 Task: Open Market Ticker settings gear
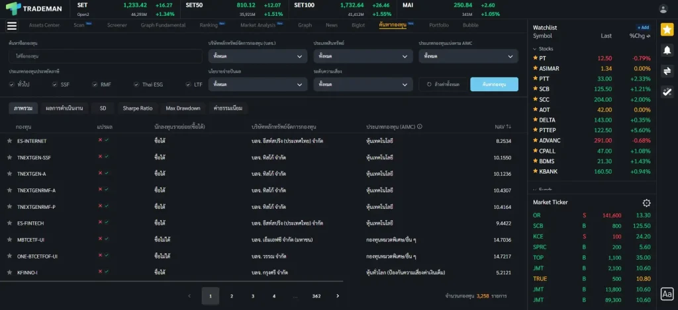tap(646, 203)
